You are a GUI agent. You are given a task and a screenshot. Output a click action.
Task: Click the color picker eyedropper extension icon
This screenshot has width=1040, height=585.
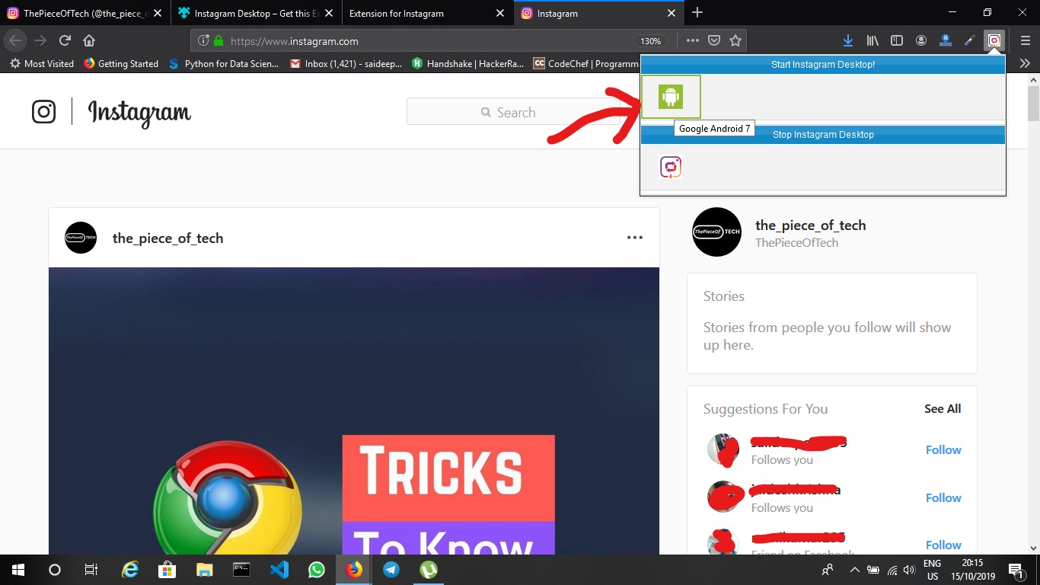970,40
